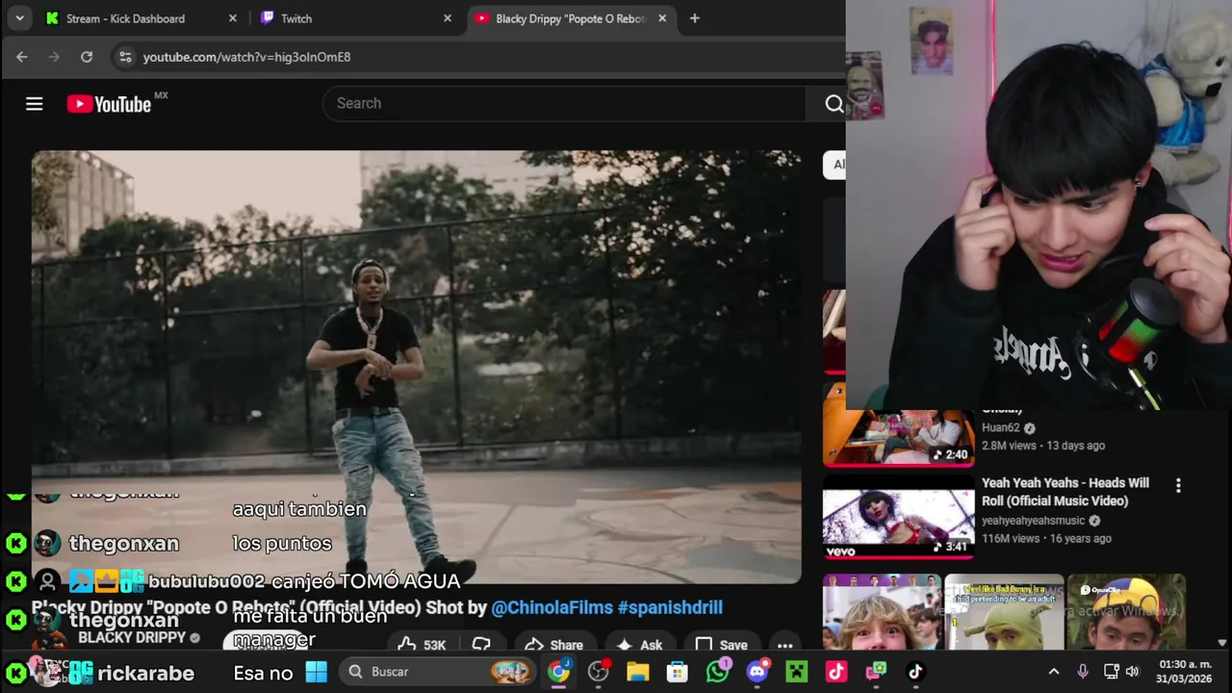Focus the YouTube search field
Viewport: 1232px width, 693px height.
point(564,103)
